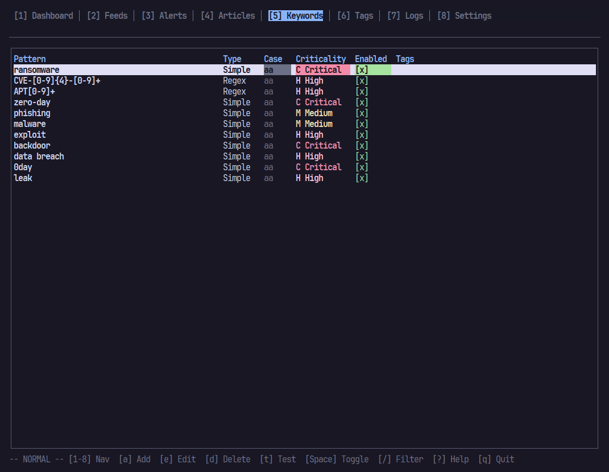Select the backdoor pattern row

[305, 146]
